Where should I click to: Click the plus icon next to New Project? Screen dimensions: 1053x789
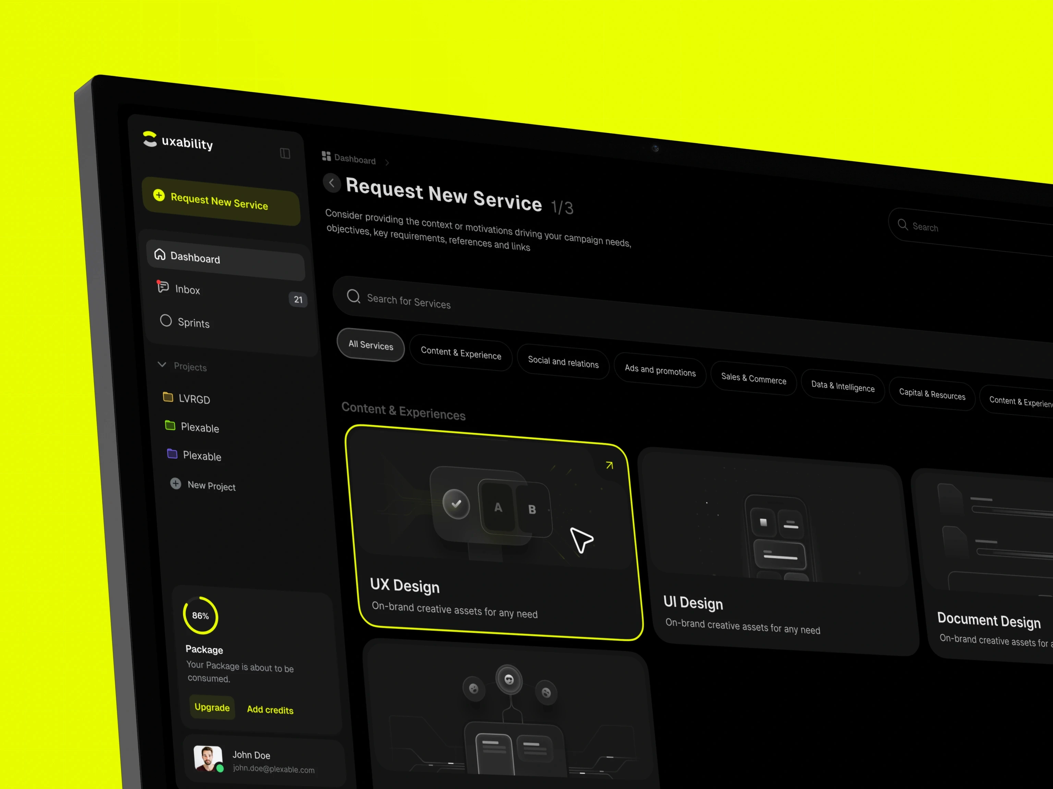[x=175, y=484]
